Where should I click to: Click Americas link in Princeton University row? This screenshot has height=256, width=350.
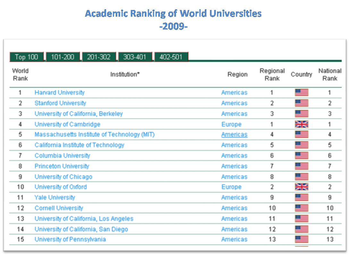click(234, 166)
